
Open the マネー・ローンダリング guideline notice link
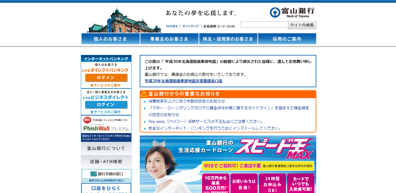229,111
